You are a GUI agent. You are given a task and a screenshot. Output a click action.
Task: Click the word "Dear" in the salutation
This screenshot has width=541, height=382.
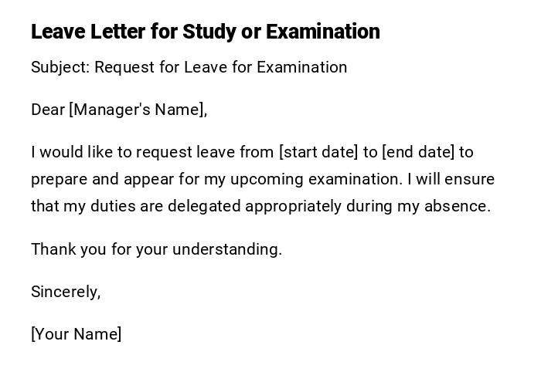coord(48,110)
